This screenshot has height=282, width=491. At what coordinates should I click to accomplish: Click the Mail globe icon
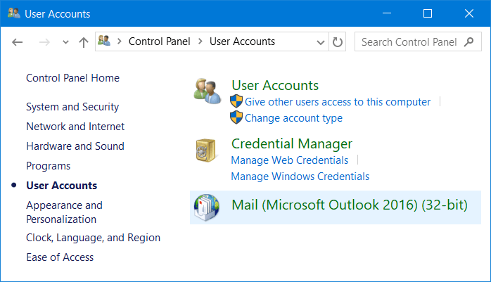click(206, 207)
